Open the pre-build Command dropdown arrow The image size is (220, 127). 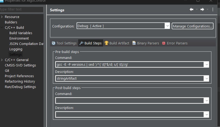click(x=207, y=65)
